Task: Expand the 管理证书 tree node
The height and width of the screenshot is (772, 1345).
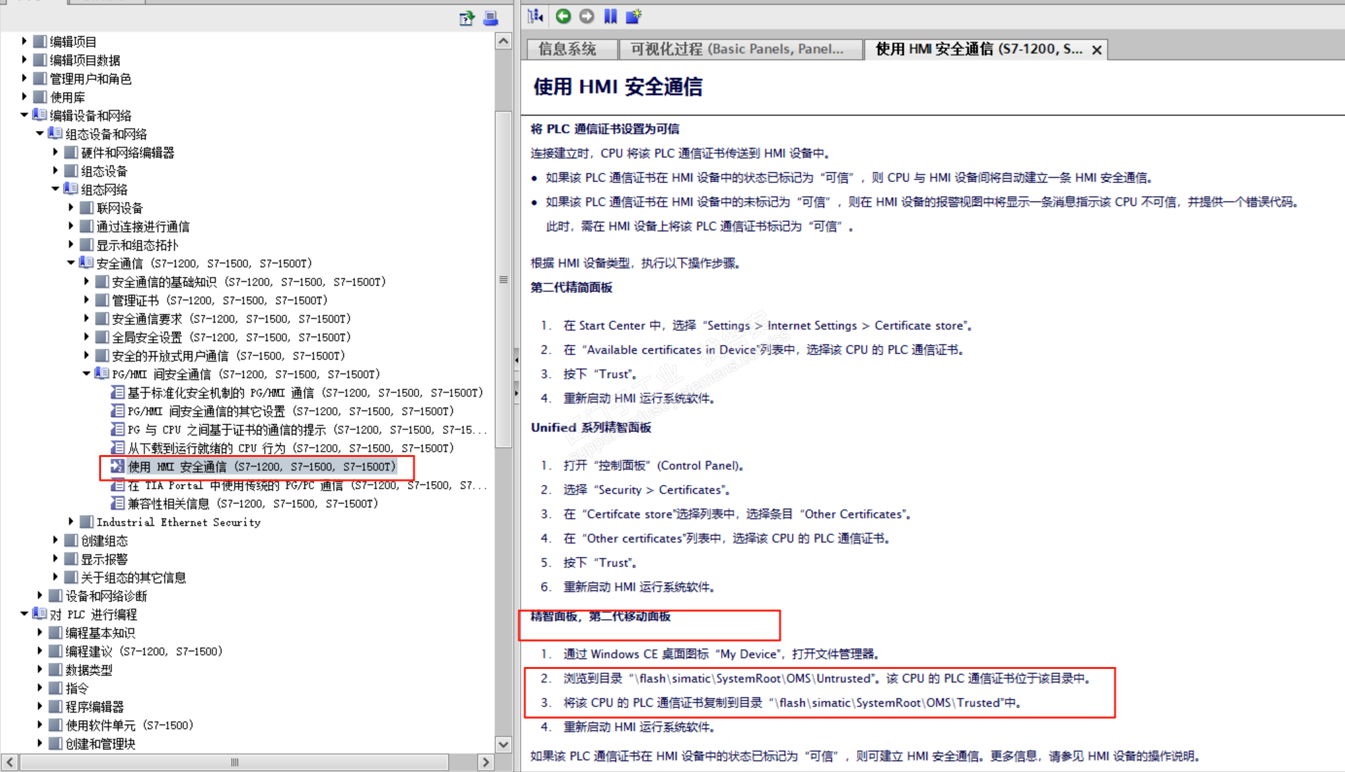Action: tap(86, 300)
